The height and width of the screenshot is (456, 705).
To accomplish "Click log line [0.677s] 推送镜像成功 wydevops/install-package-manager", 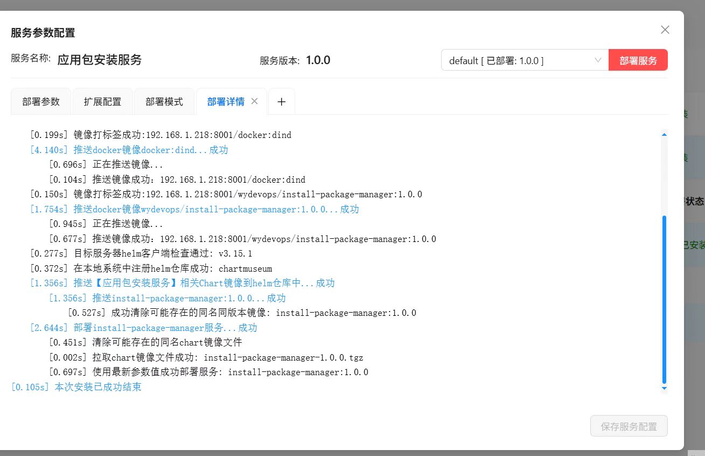I will [x=242, y=239].
